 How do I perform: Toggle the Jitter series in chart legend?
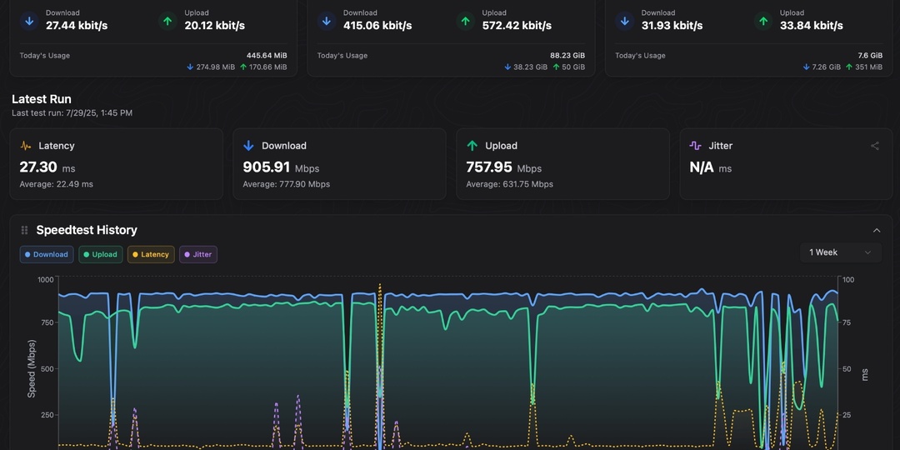click(198, 254)
